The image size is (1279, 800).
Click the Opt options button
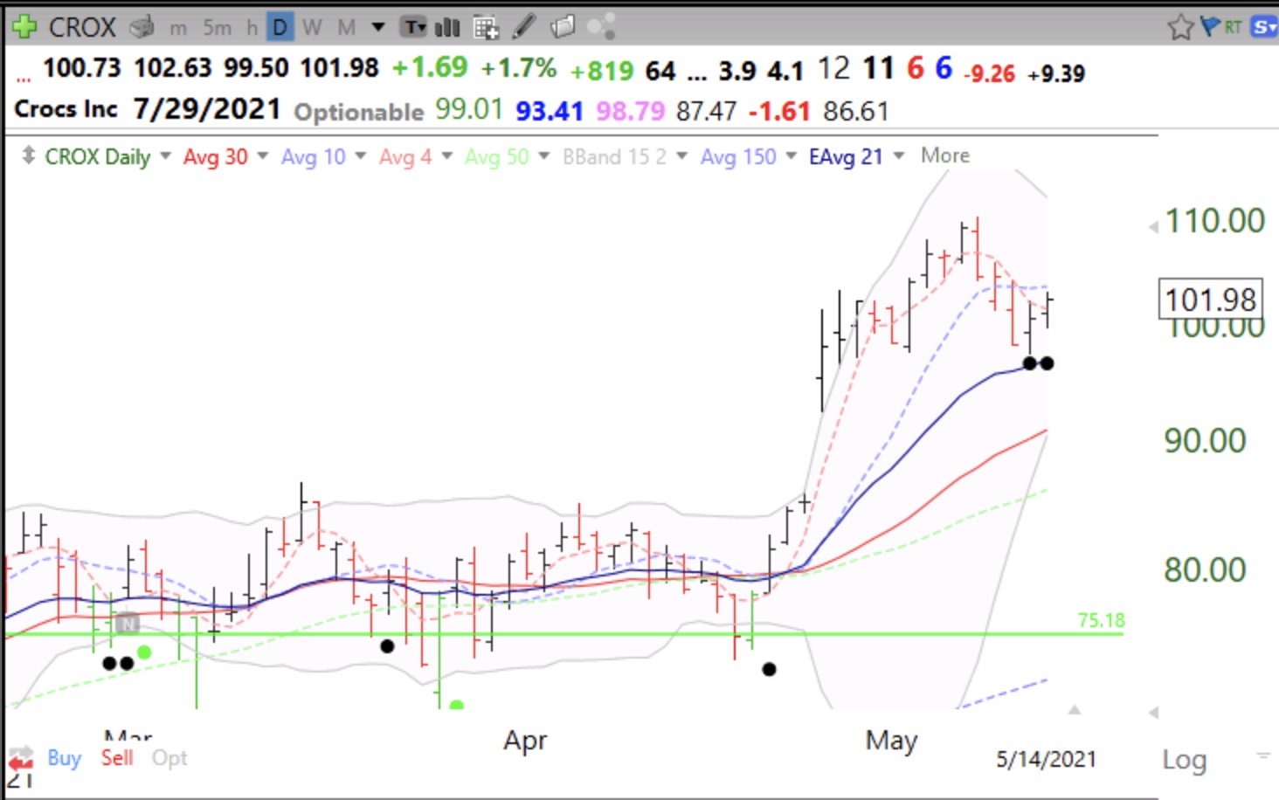[x=169, y=758]
